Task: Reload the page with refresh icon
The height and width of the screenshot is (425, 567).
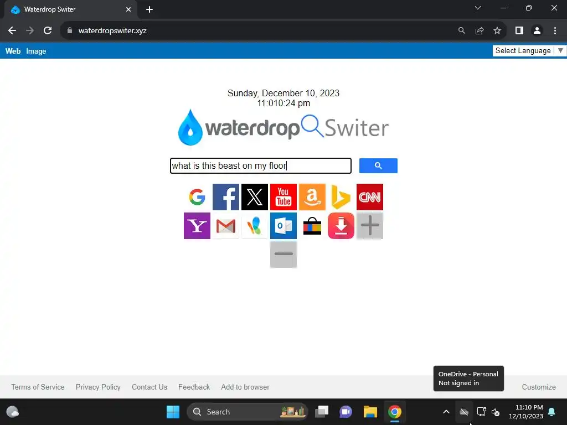Action: [x=48, y=31]
